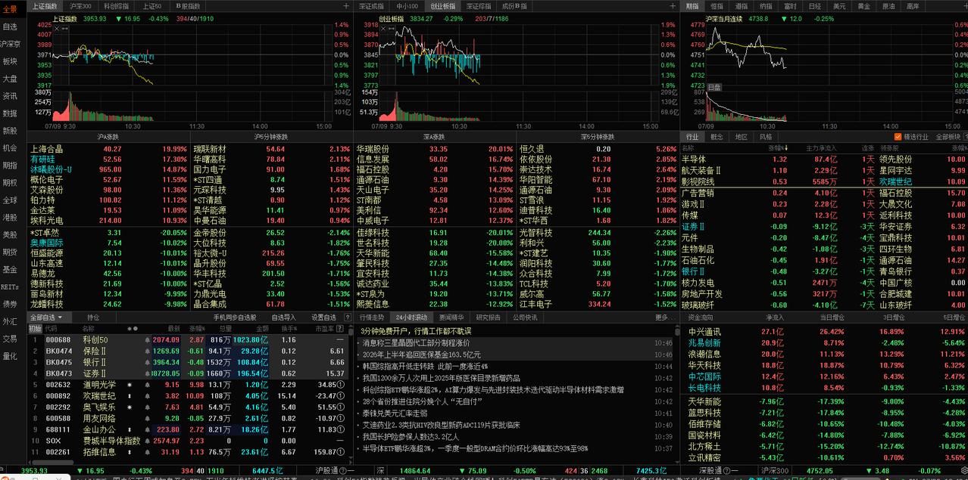The height and width of the screenshot is (480, 968).
Task: Click the bell icon on 金山办公 row
Action: point(147,429)
